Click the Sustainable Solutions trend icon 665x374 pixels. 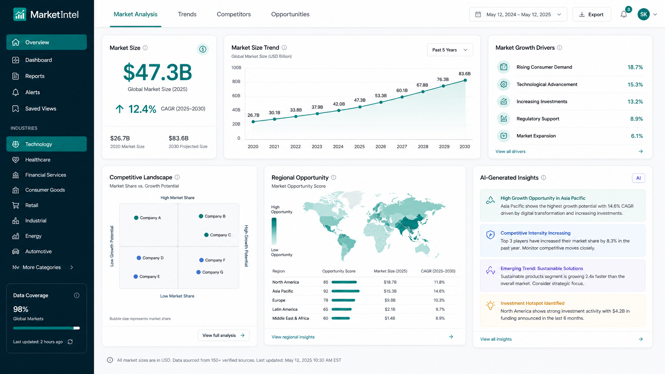490,270
